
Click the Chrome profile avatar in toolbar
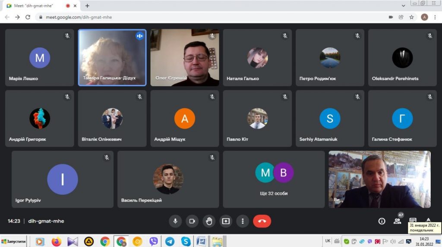click(424, 17)
